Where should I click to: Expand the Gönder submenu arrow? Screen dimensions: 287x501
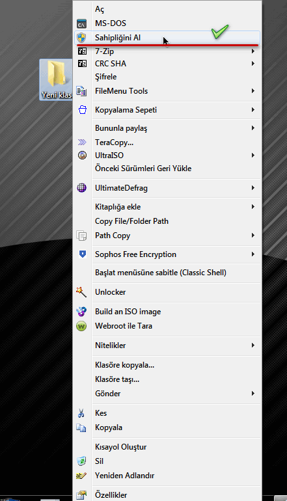[253, 394]
